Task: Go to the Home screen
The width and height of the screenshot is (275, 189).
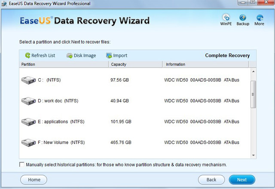Action: (x=34, y=180)
